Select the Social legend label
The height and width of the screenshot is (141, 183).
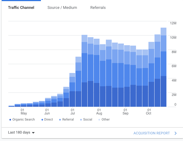point(88,119)
